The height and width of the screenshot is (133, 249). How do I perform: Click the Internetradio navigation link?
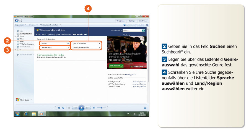coord(80,35)
